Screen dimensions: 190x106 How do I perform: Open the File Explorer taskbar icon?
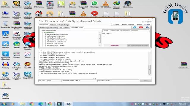click(23, 104)
